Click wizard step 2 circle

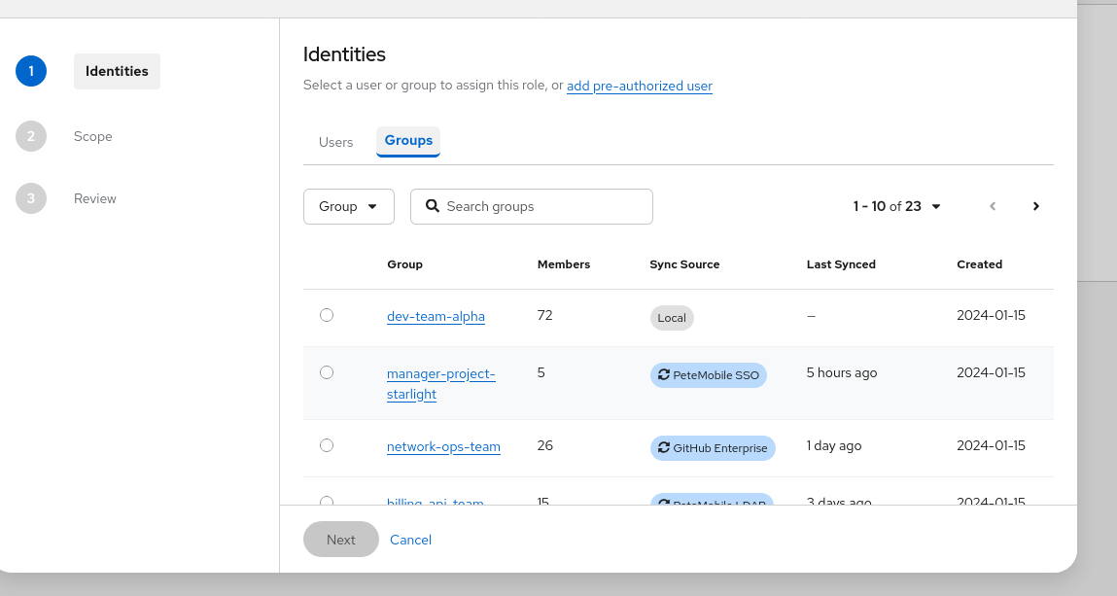[x=31, y=136]
